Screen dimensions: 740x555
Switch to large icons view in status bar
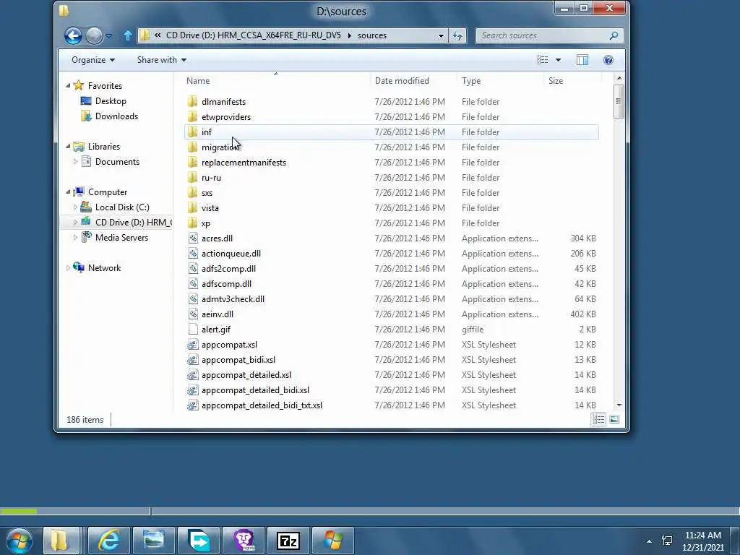click(614, 419)
